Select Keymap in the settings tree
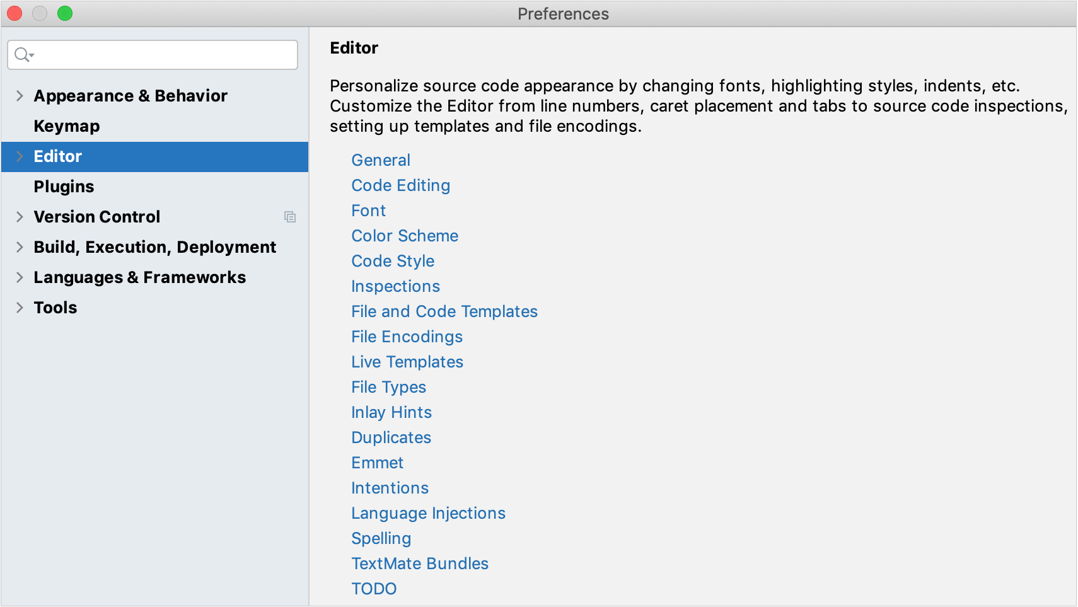 [x=66, y=126]
